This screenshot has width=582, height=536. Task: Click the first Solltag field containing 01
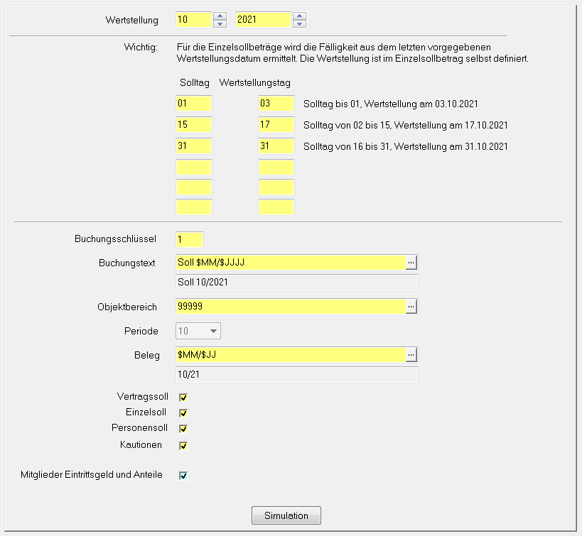point(194,104)
